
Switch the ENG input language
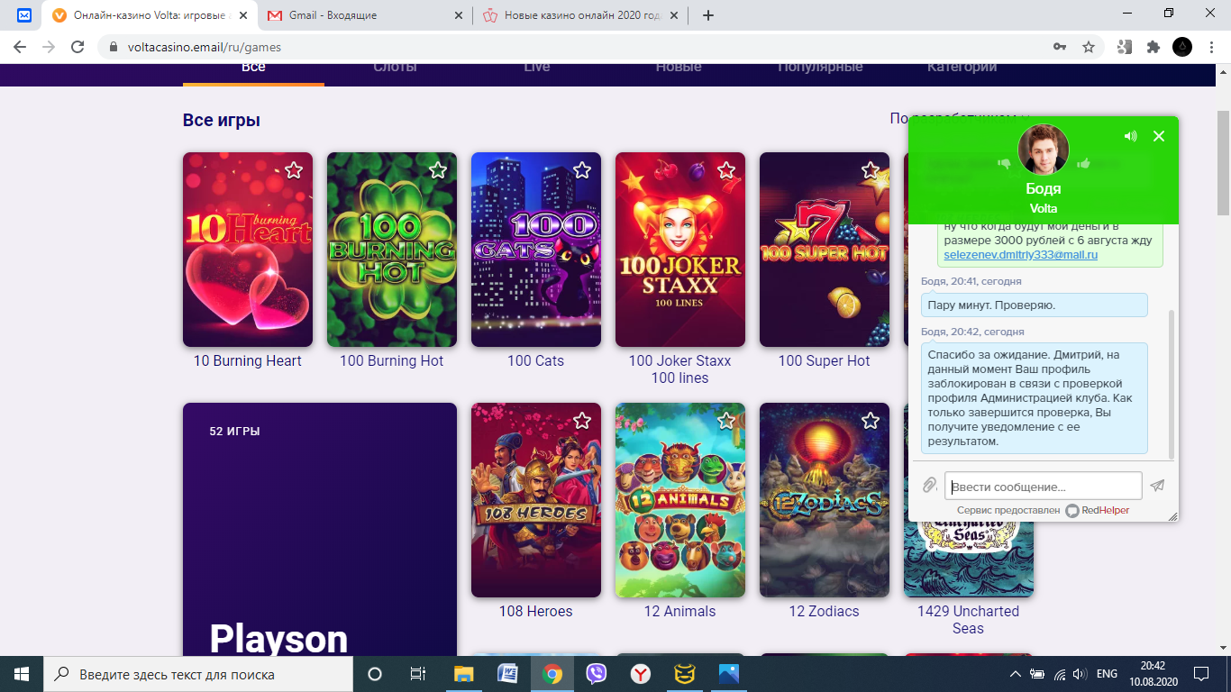click(1108, 674)
